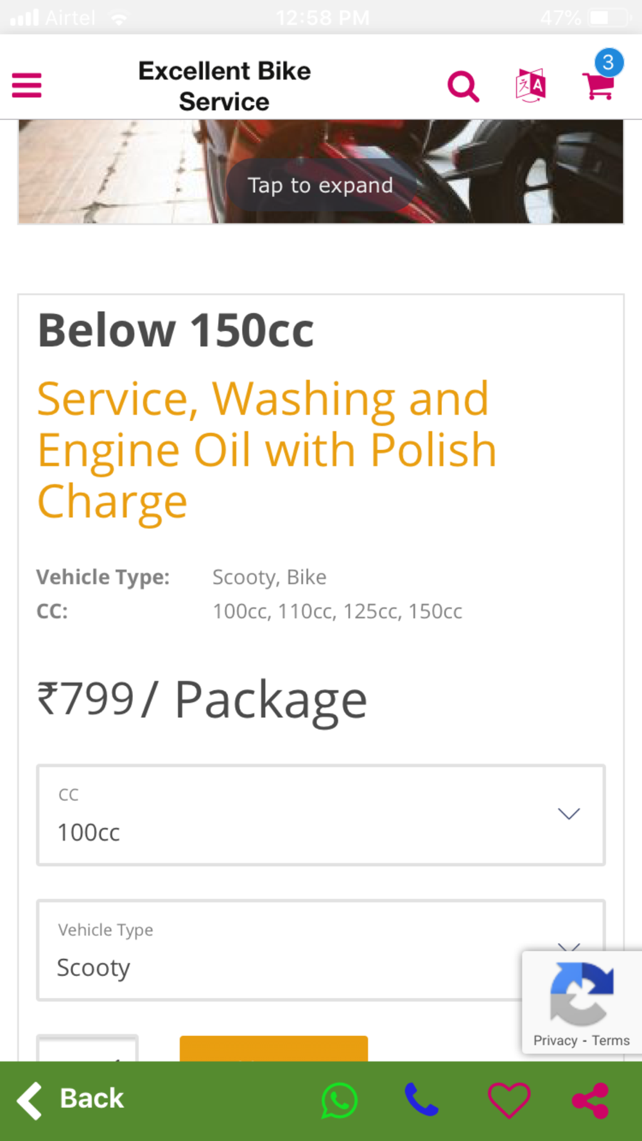Add to favorites with heart icon
This screenshot has height=1141, width=642.
[x=508, y=1100]
